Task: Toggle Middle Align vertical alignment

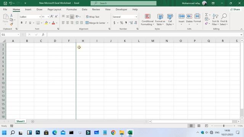Action: pos(67,16)
